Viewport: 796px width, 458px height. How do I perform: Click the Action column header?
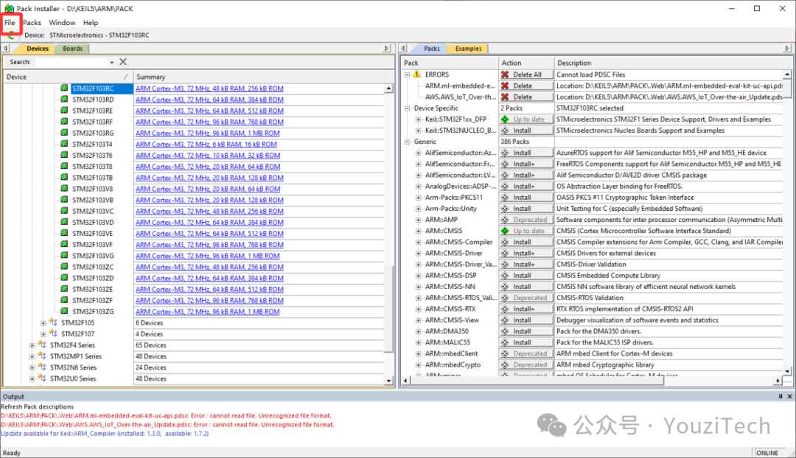(526, 63)
